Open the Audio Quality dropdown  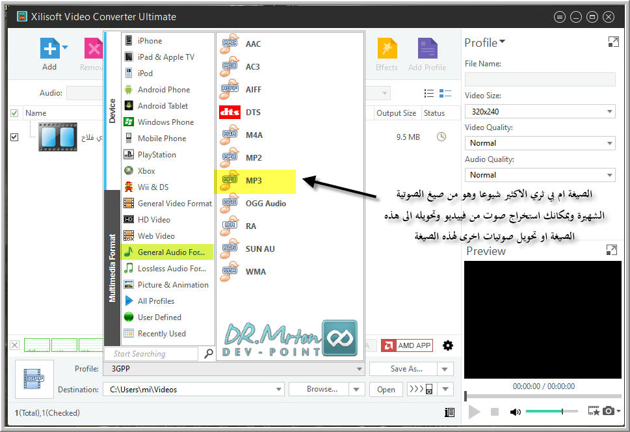click(540, 175)
